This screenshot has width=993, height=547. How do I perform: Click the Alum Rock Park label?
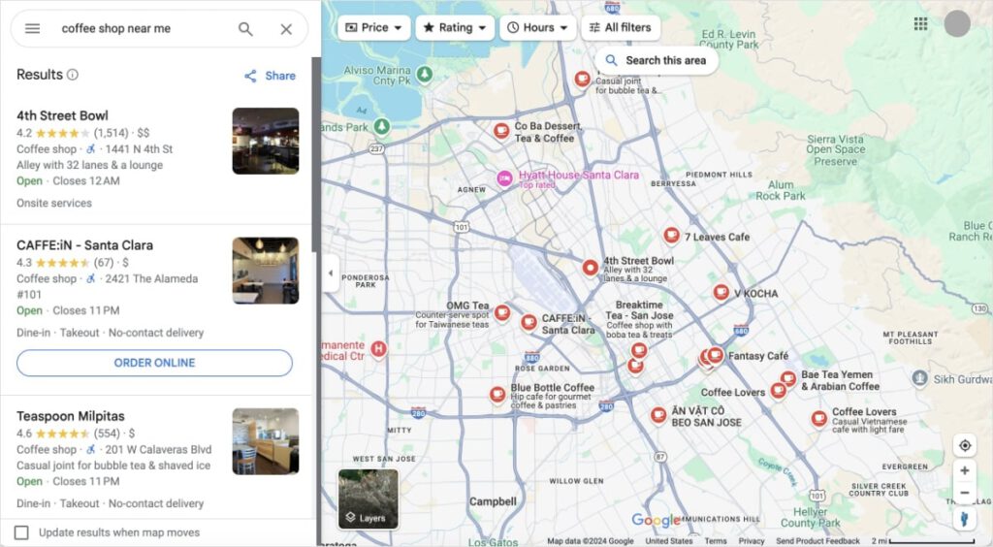(781, 190)
